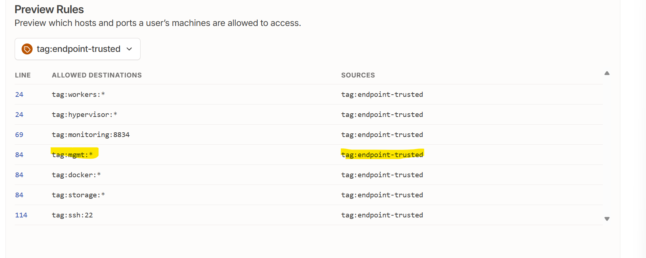
Task: Click the orange tag icon in selector
Action: point(27,49)
